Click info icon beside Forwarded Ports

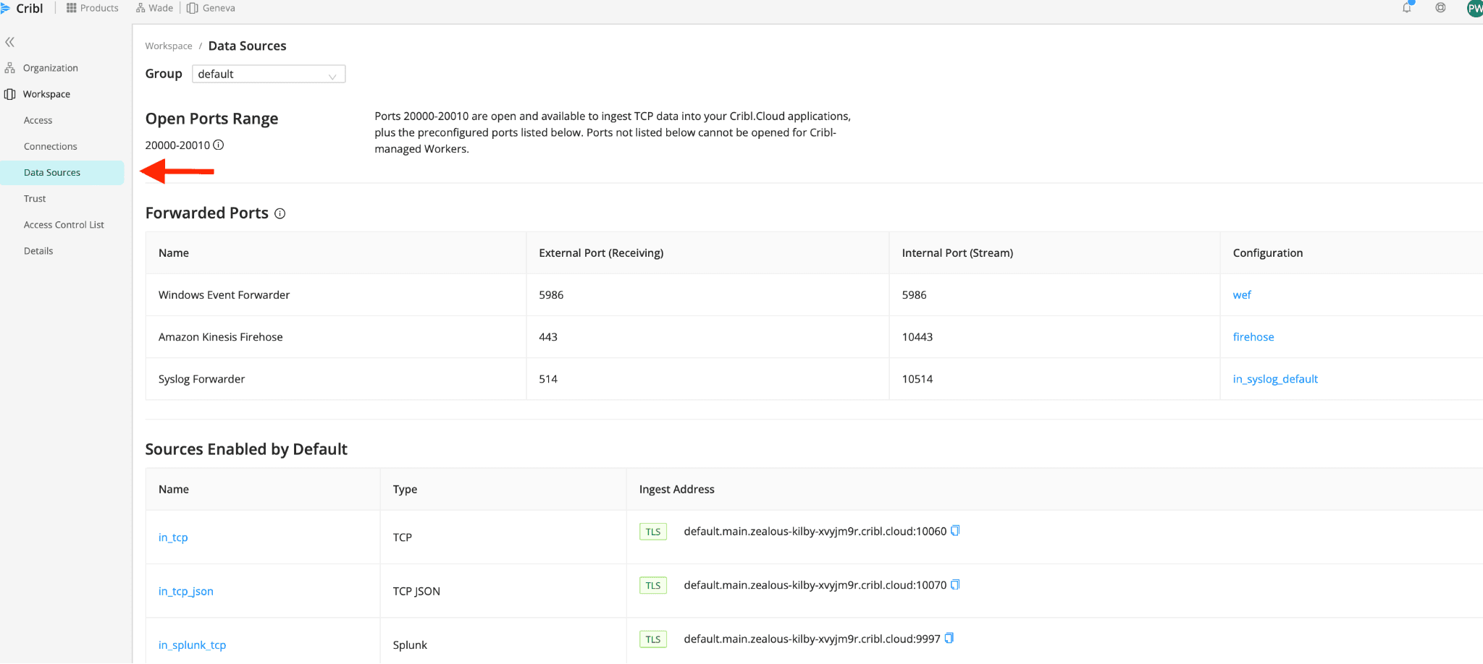tap(280, 213)
